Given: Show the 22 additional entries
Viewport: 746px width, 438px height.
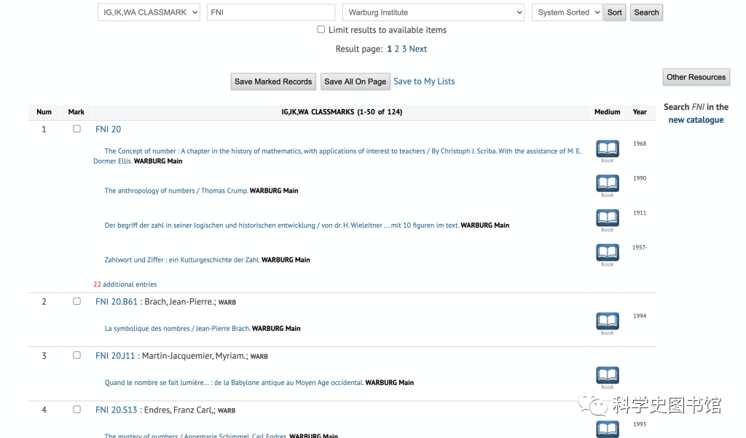Looking at the screenshot, I should coord(125,284).
